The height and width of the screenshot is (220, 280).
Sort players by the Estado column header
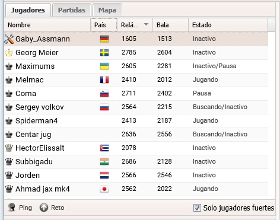coord(228,25)
